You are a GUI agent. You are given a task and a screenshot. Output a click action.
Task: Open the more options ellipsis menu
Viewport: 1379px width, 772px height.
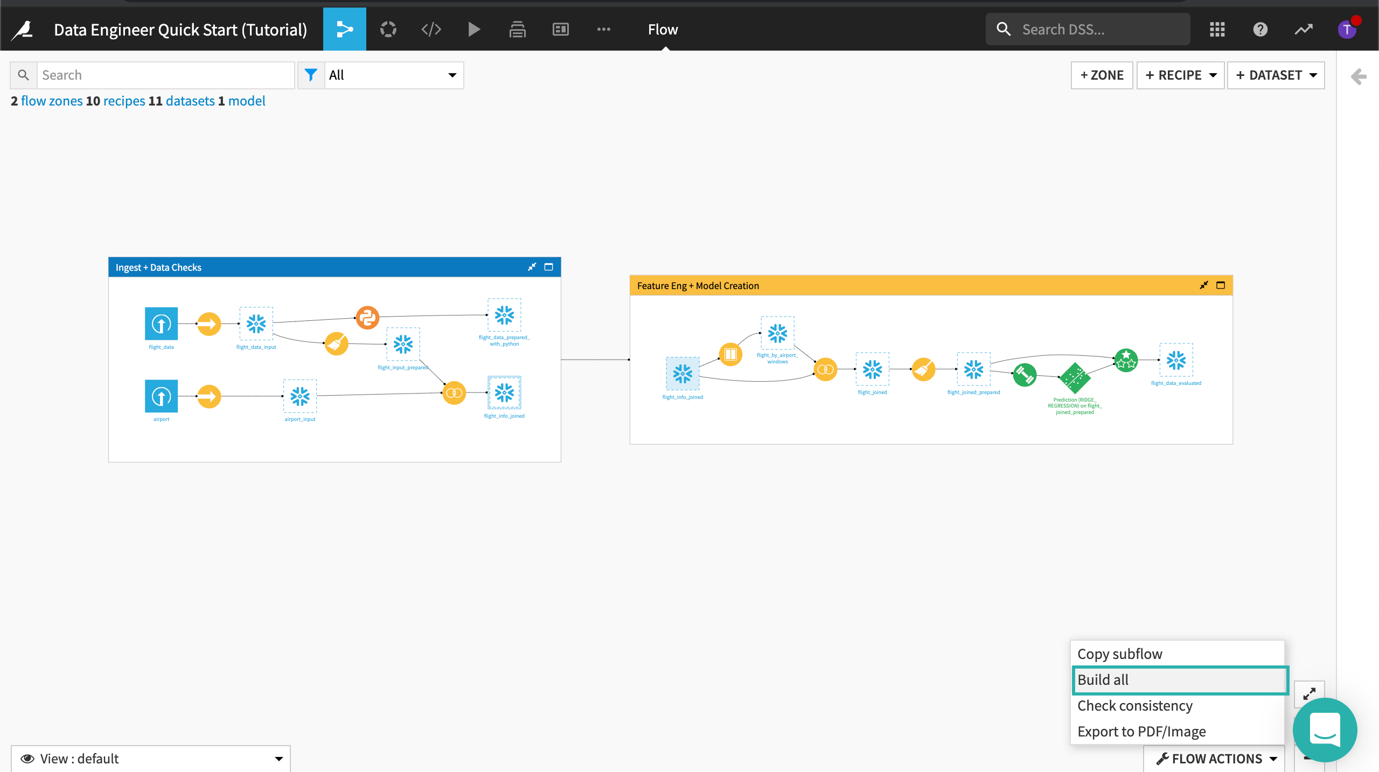pyautogui.click(x=603, y=29)
